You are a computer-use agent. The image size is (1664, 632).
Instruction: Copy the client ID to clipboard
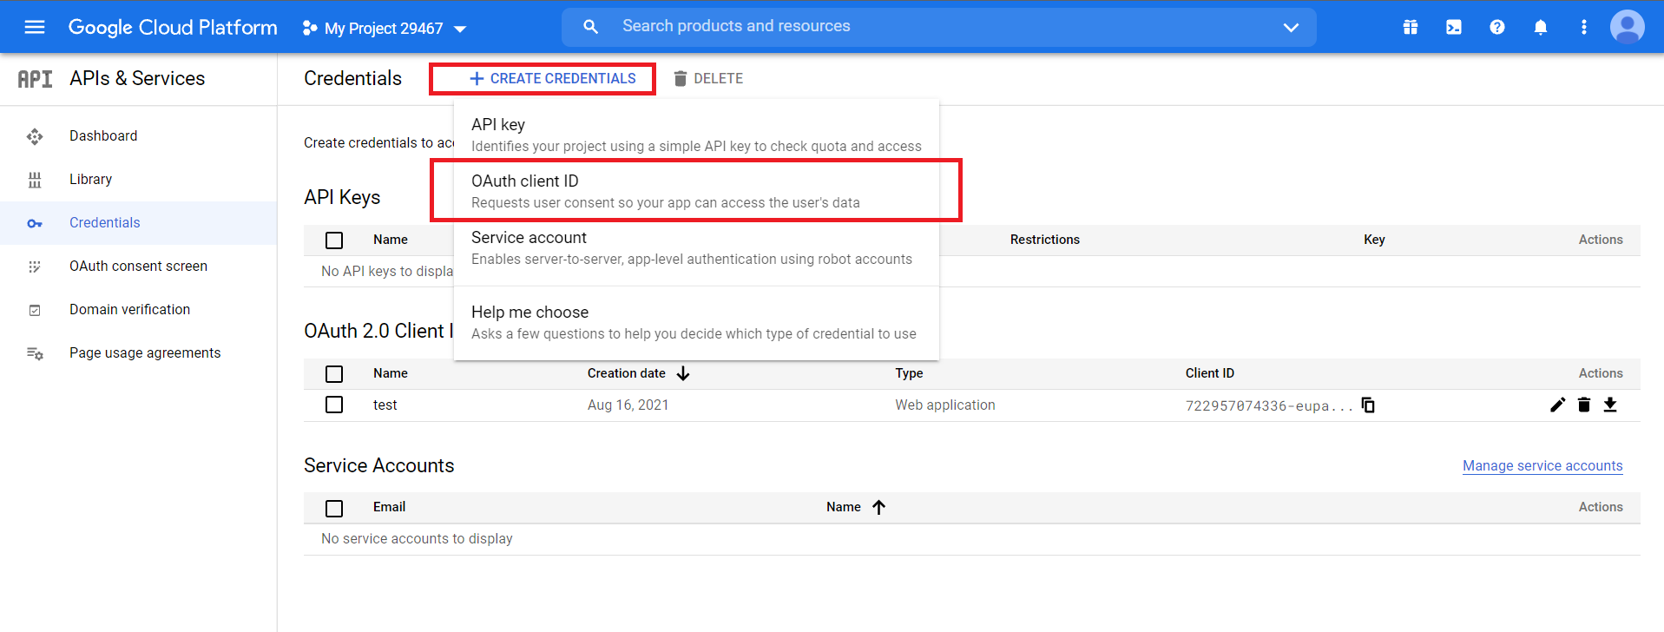click(1368, 405)
